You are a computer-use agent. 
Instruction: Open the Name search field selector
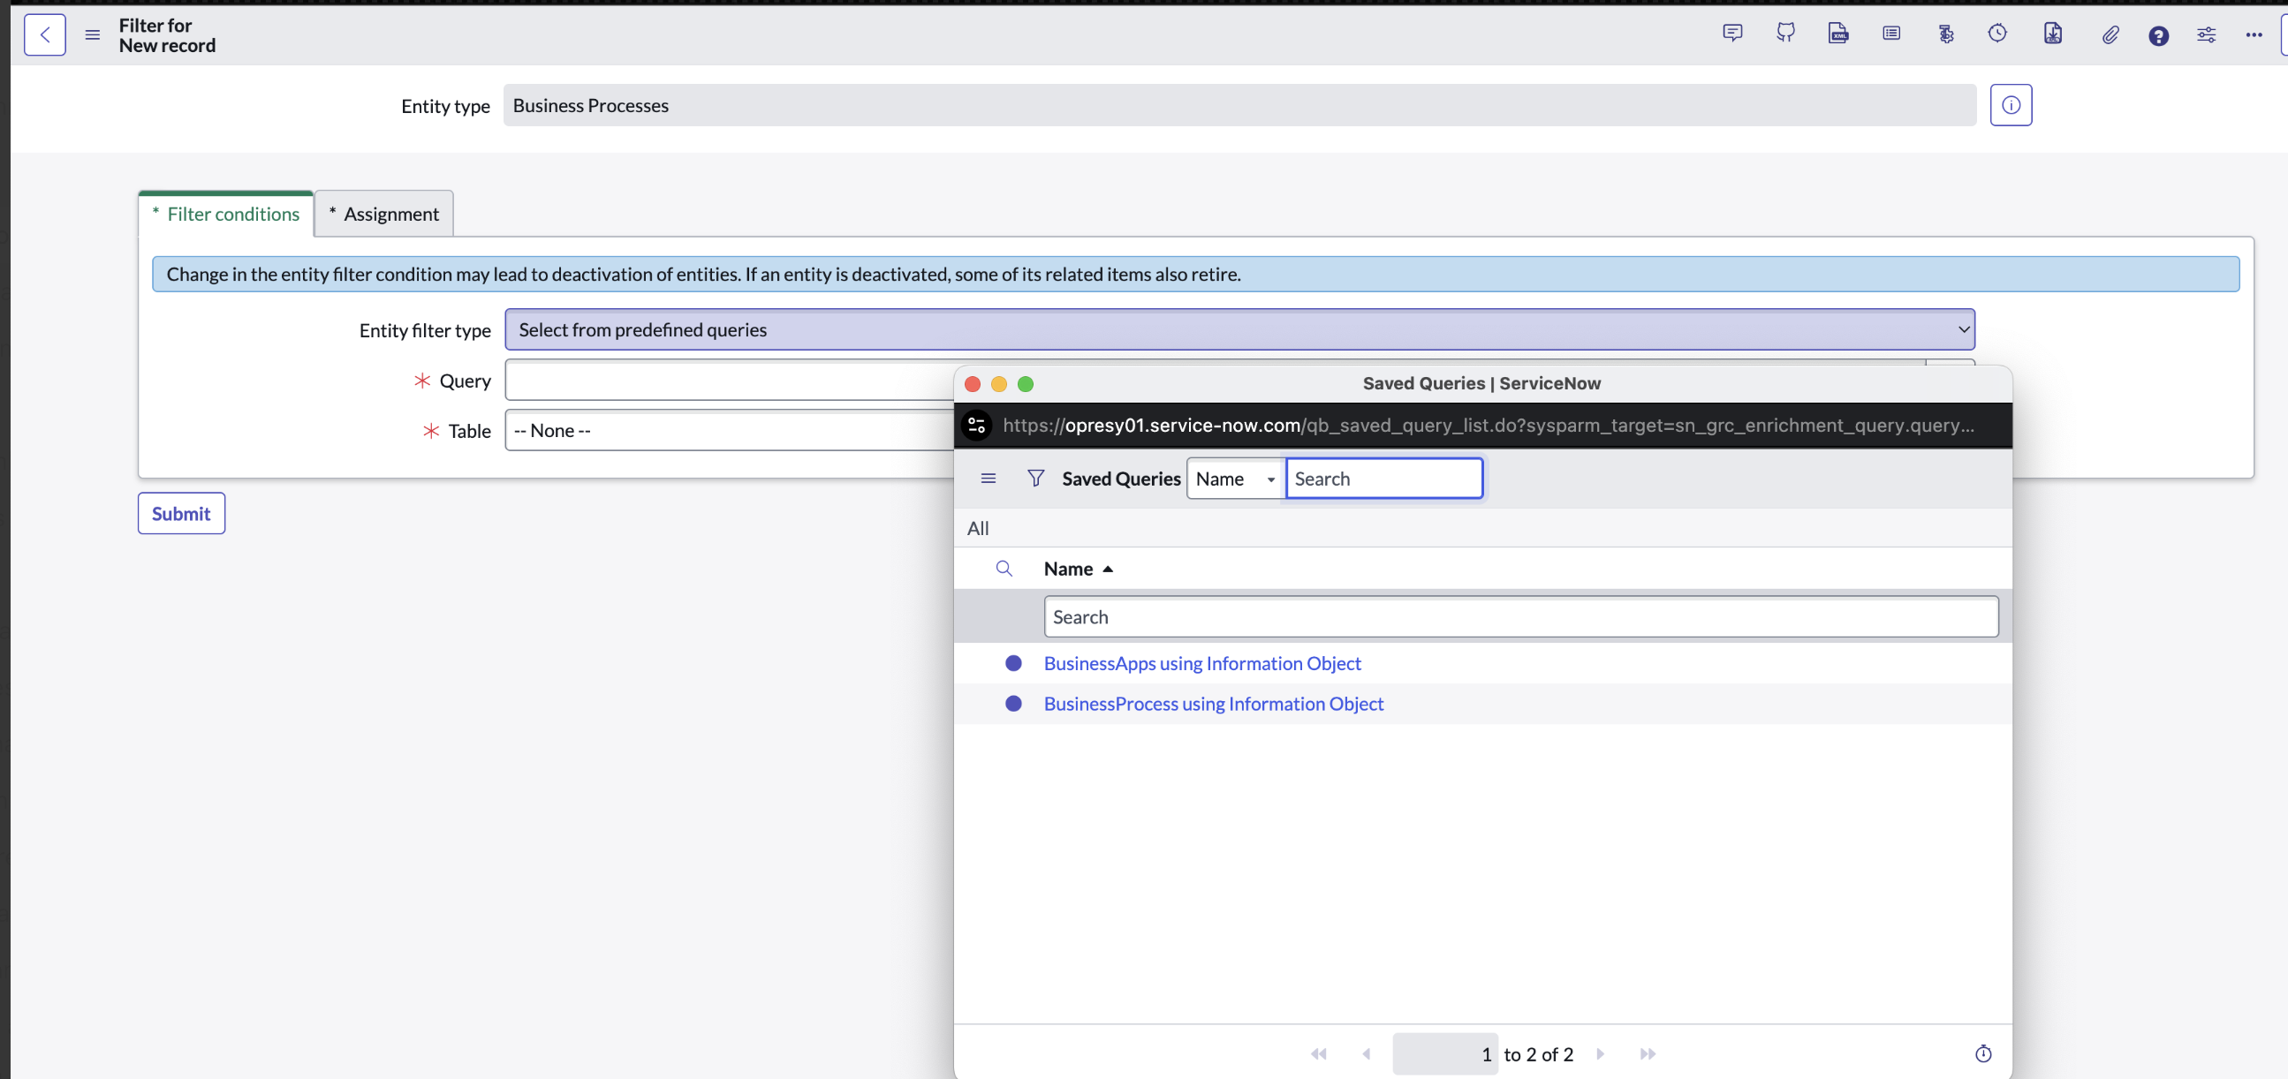coord(1236,479)
